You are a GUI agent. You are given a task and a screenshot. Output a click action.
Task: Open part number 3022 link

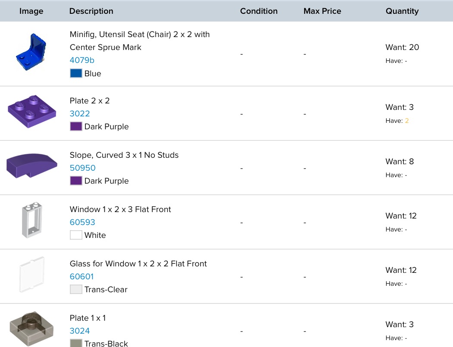pos(80,113)
